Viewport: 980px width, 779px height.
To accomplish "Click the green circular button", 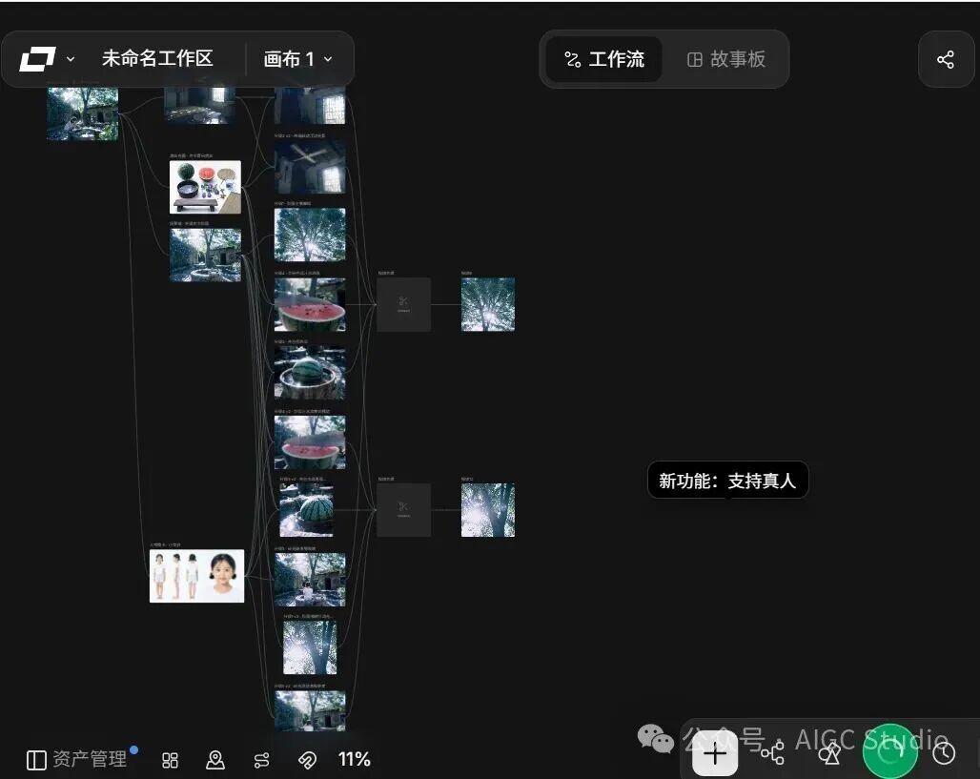I will [x=890, y=751].
